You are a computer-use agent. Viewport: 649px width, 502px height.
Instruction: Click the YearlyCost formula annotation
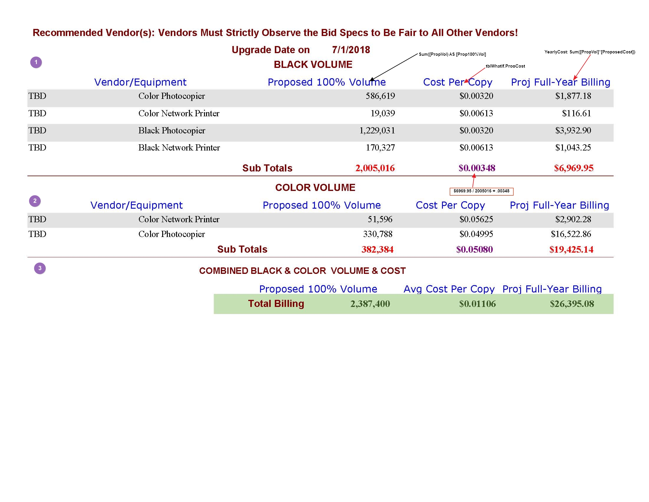click(589, 52)
